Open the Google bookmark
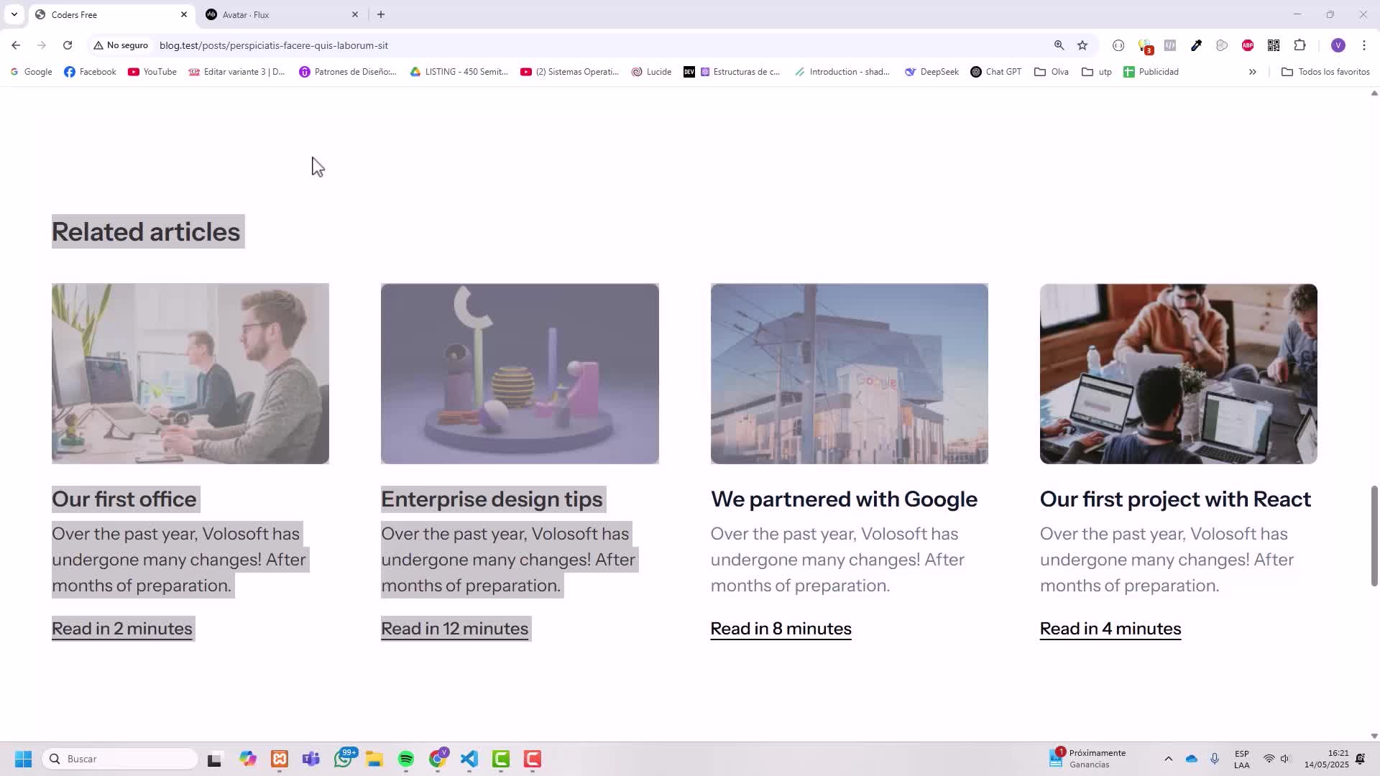1380x776 pixels. coord(31,72)
